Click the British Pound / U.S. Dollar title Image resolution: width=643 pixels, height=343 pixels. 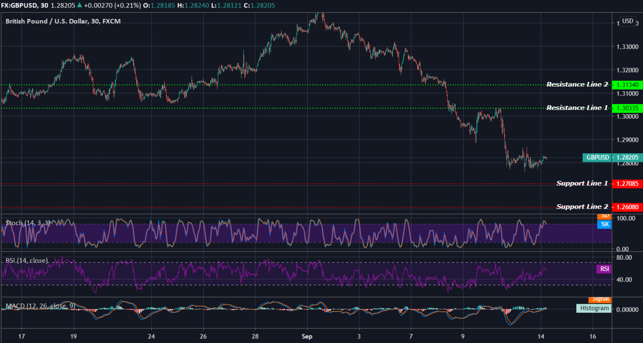[63, 21]
